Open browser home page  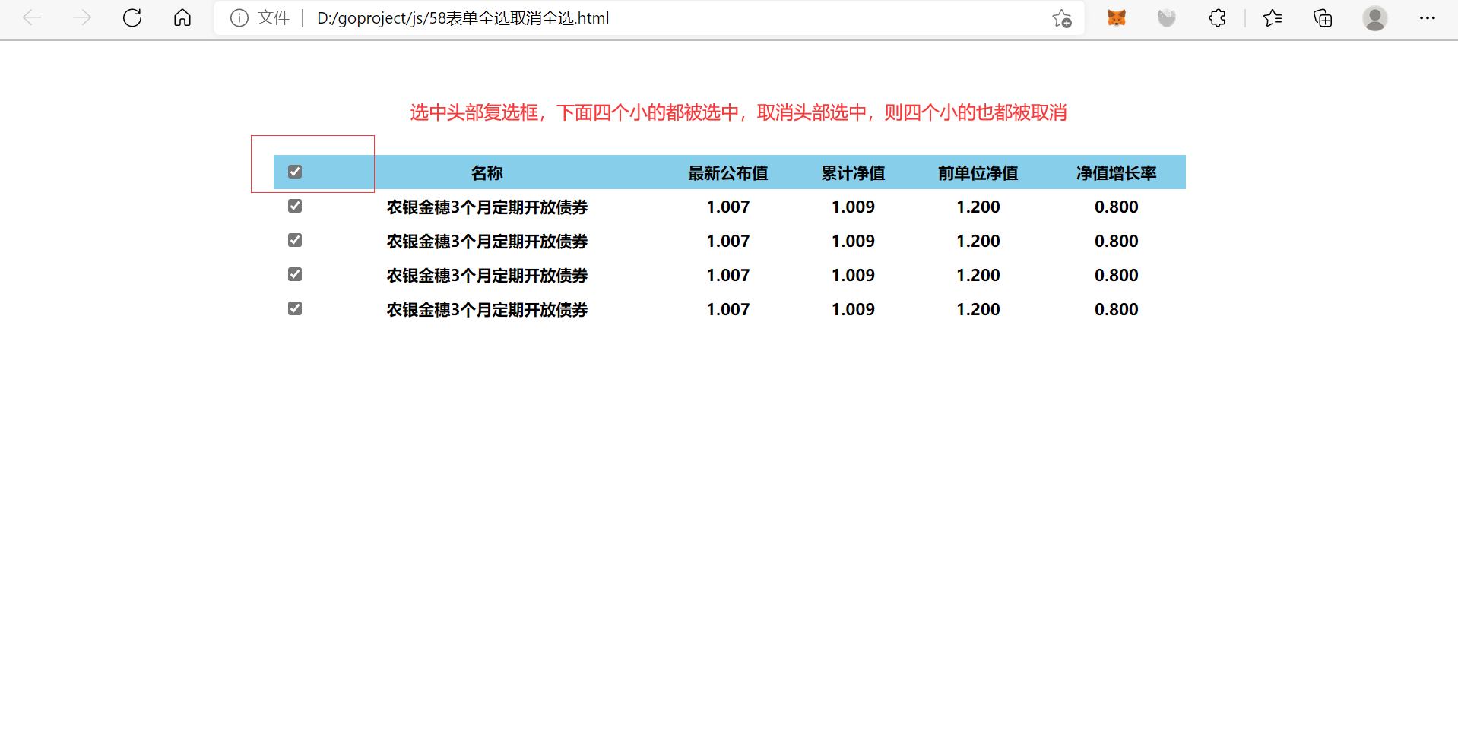pos(182,17)
